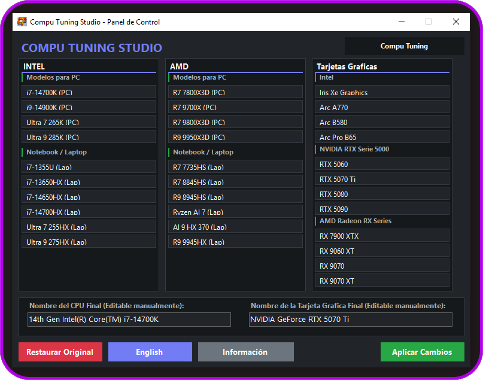
Task: Open the Información button
Action: point(246,352)
